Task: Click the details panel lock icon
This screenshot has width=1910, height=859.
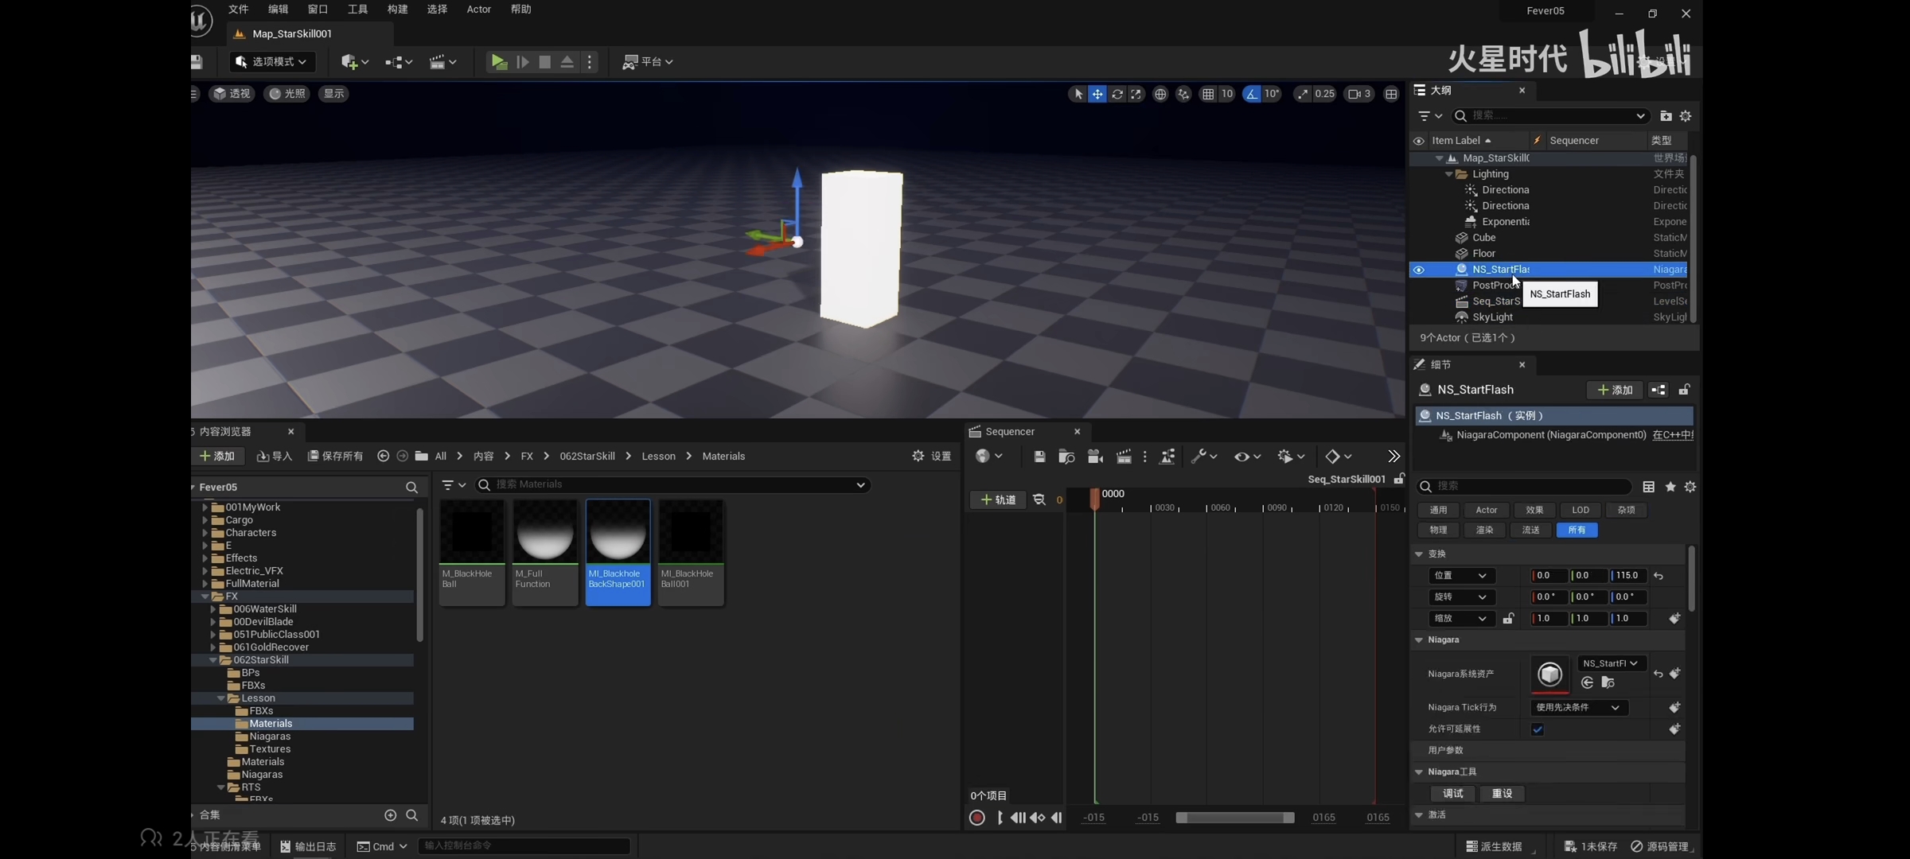Action: point(1684,390)
